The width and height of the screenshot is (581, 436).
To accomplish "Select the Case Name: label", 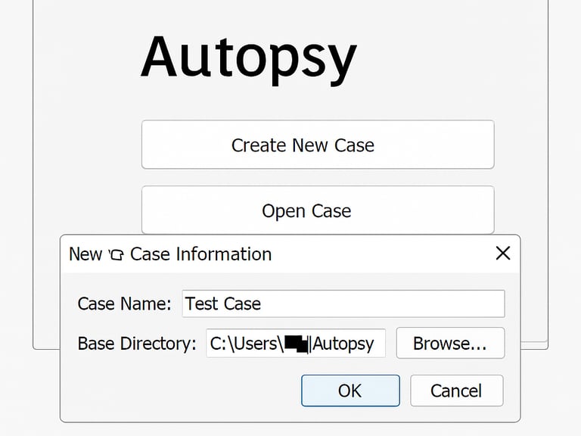I will click(125, 304).
